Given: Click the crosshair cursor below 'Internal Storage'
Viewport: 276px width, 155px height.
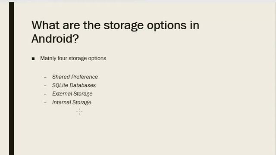Looking at the screenshot, I should pyautogui.click(x=79, y=112).
